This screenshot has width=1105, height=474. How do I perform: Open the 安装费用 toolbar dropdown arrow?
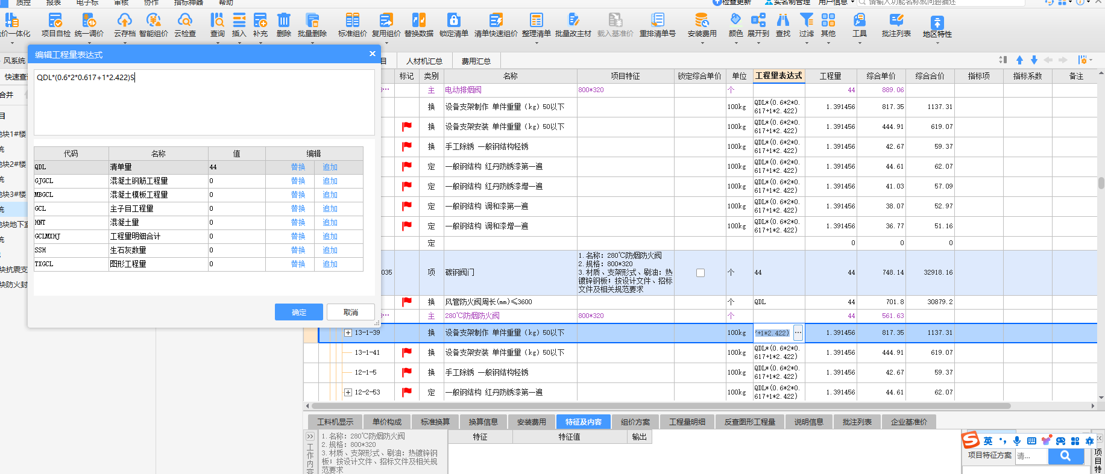(x=702, y=43)
